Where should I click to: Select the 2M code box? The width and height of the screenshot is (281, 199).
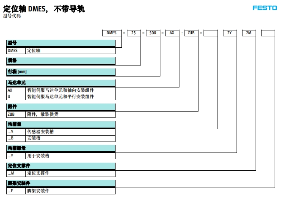249,33
